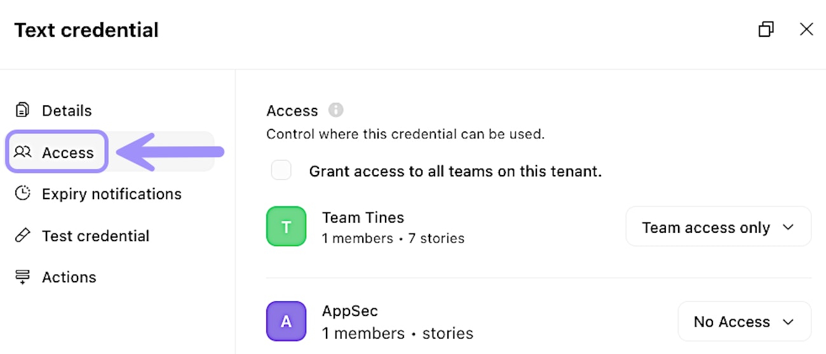Viewport: 826px width, 354px height.
Task: Close the Text credential dialog
Action: 806,29
